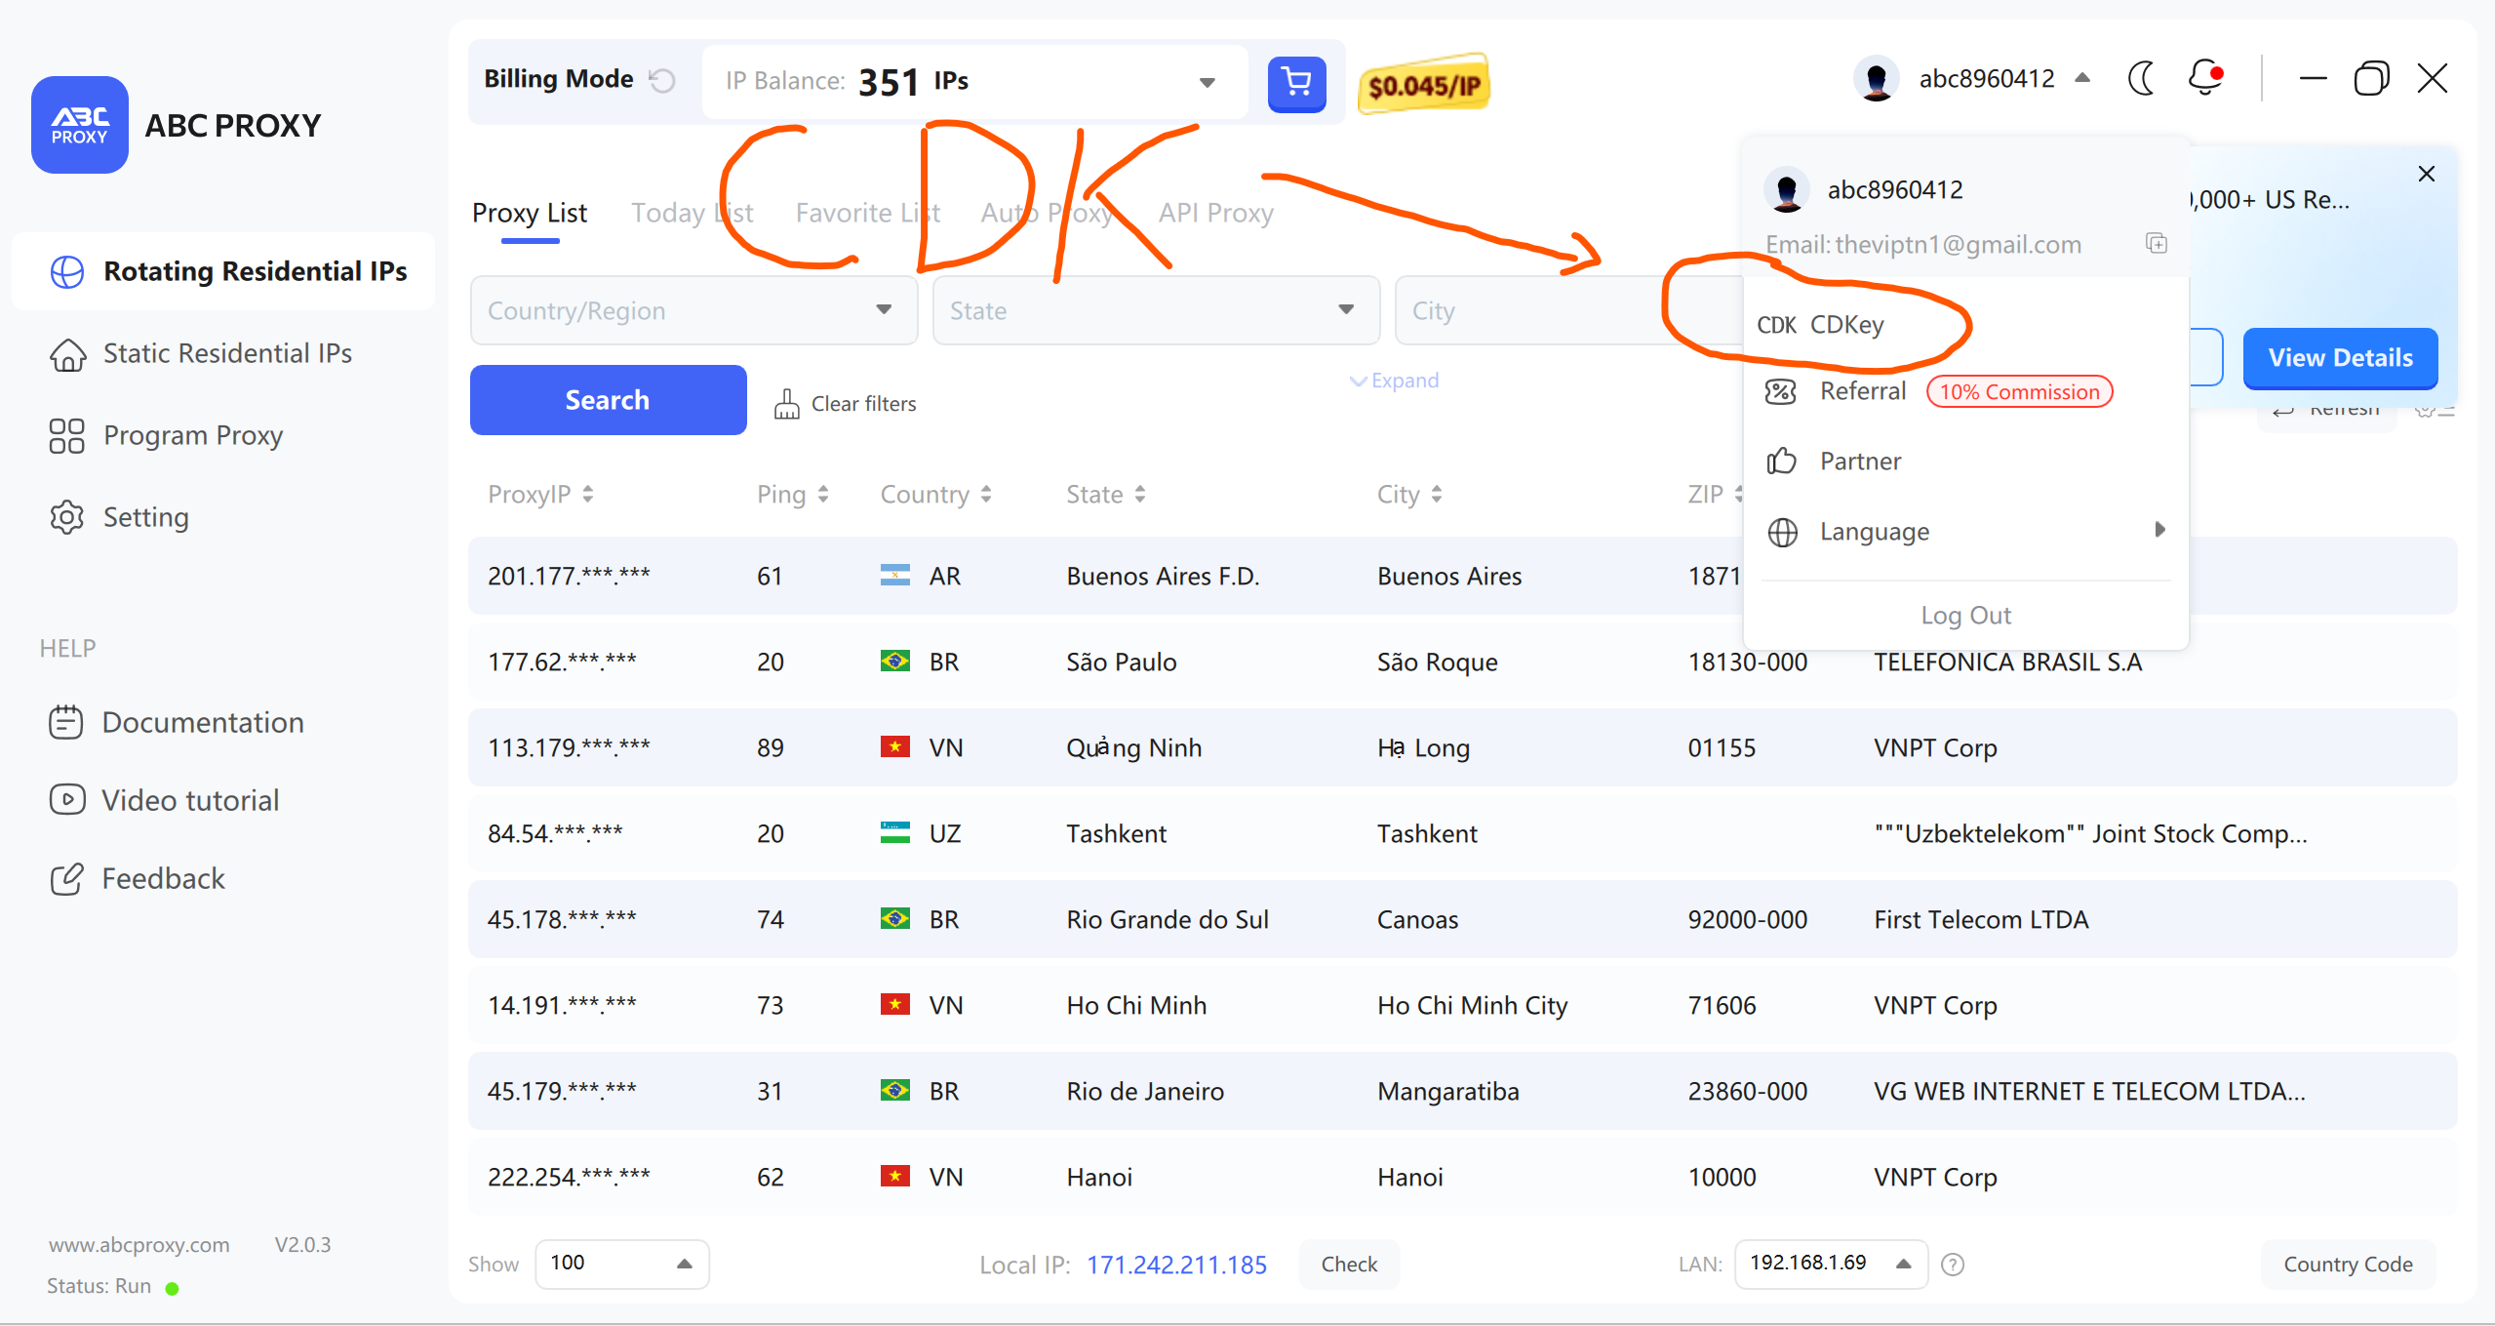The height and width of the screenshot is (1326, 2495).
Task: Click the View Details button
Action: click(2339, 358)
